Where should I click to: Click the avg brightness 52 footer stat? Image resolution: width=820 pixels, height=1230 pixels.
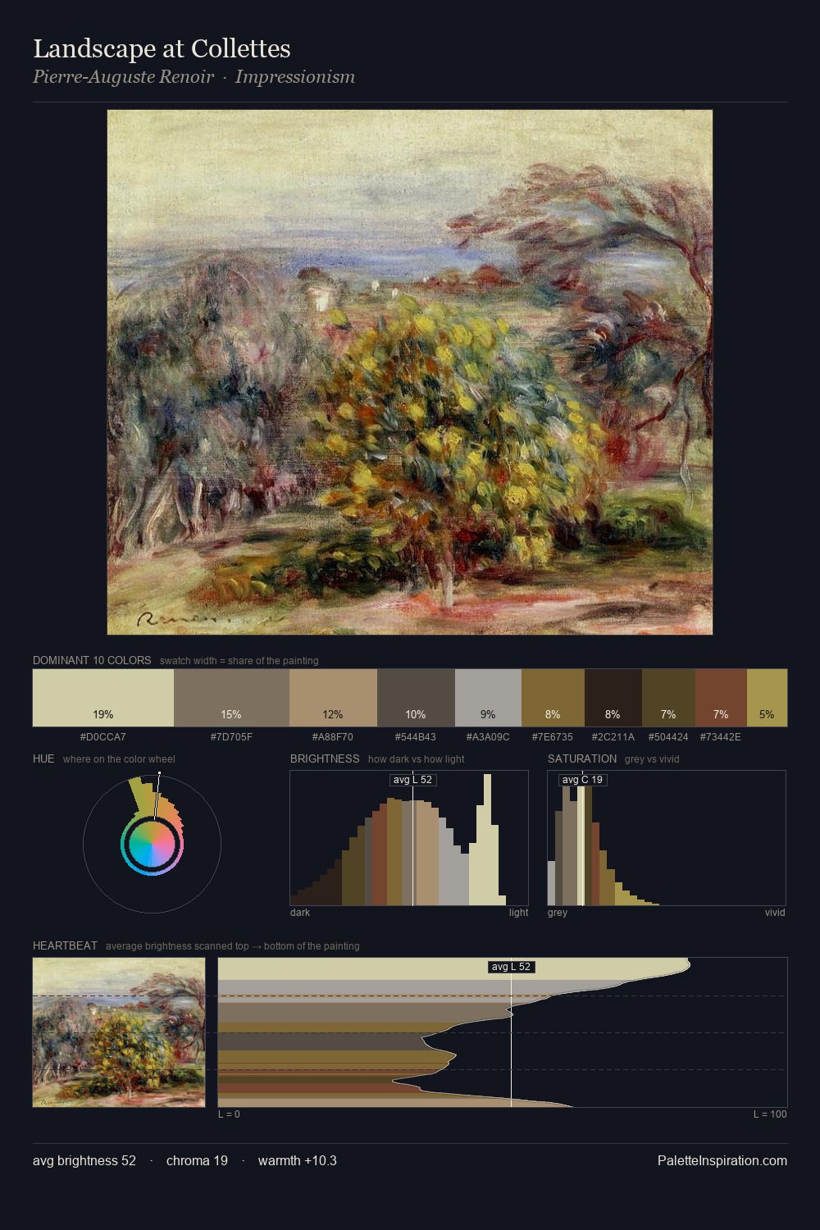tap(84, 1160)
